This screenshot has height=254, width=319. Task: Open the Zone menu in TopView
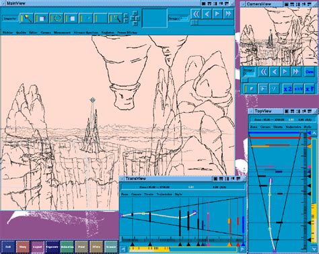click(x=254, y=127)
